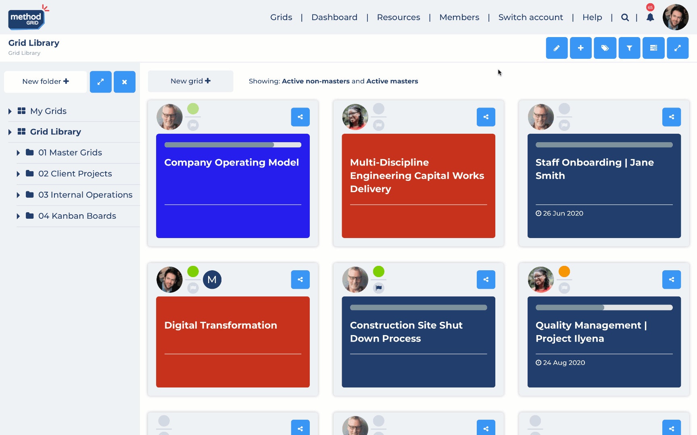The height and width of the screenshot is (435, 697).
Task: Click the New grid button
Action: (x=190, y=81)
